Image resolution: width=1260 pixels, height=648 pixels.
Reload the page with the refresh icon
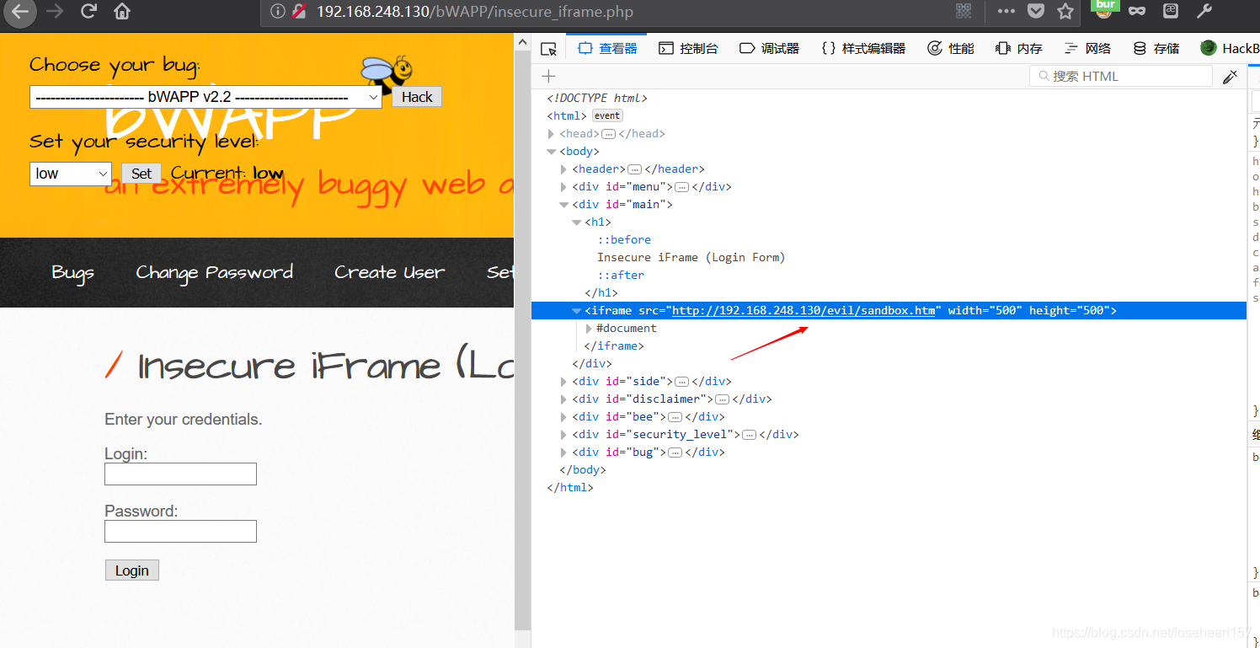[88, 12]
